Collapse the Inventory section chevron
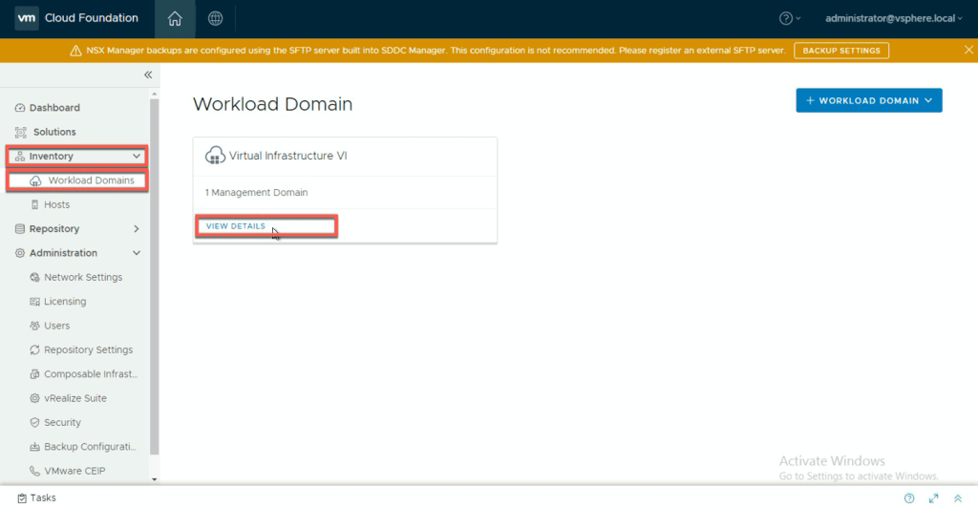Viewport: 978px width, 508px height. click(x=137, y=156)
